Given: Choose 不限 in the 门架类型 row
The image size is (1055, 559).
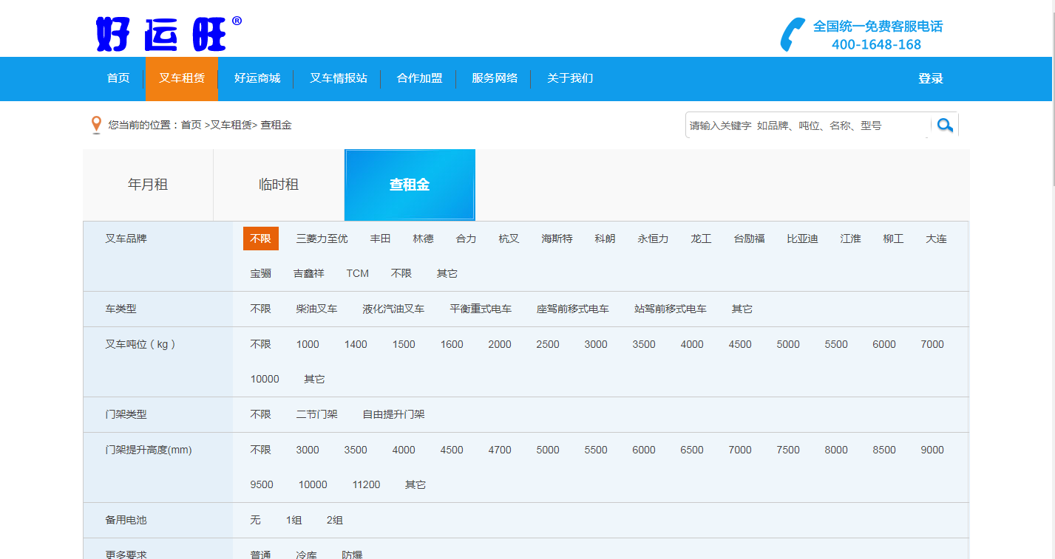Looking at the screenshot, I should click(x=261, y=414).
